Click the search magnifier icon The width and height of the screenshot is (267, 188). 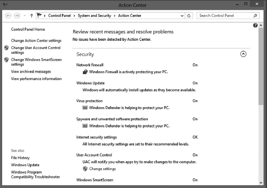[255, 16]
